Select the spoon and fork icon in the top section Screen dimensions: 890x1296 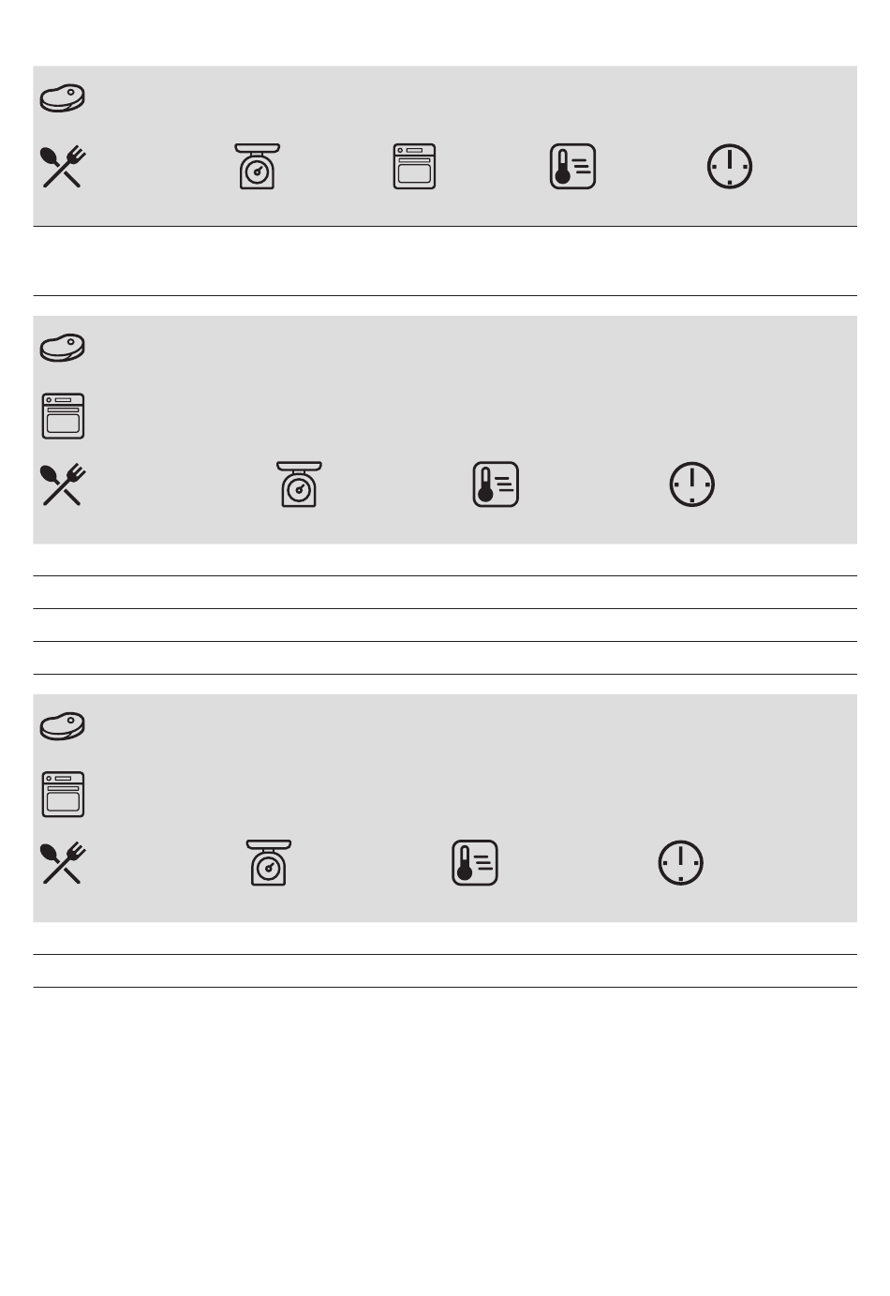click(63, 167)
